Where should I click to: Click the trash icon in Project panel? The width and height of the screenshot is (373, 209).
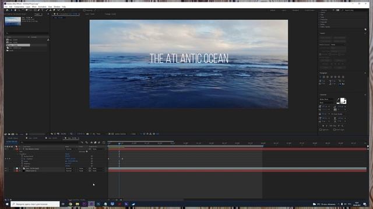point(27,134)
